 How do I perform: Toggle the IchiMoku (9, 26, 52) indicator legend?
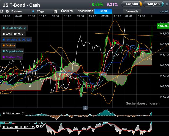[x=16, y=39]
